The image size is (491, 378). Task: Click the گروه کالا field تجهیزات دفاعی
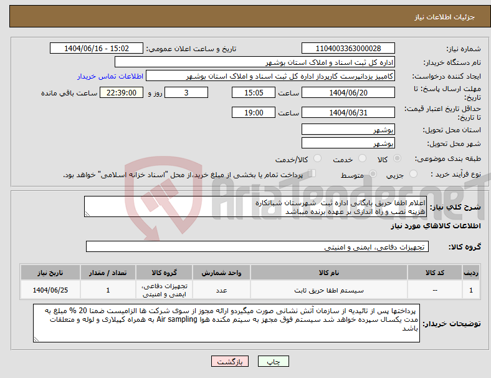coord(257,246)
